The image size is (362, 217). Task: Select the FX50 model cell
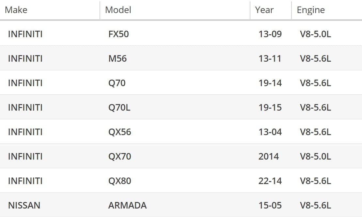[x=118, y=34]
